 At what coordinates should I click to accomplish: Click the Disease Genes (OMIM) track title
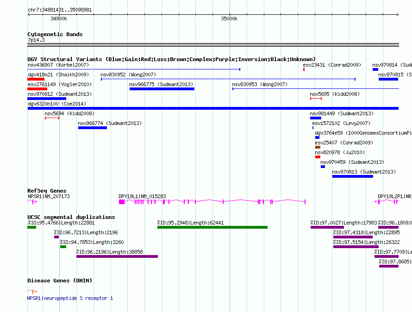pyautogui.click(x=60, y=281)
